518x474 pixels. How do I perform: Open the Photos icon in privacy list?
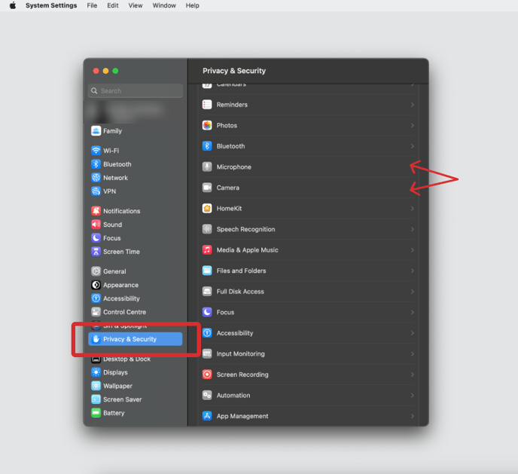(207, 125)
